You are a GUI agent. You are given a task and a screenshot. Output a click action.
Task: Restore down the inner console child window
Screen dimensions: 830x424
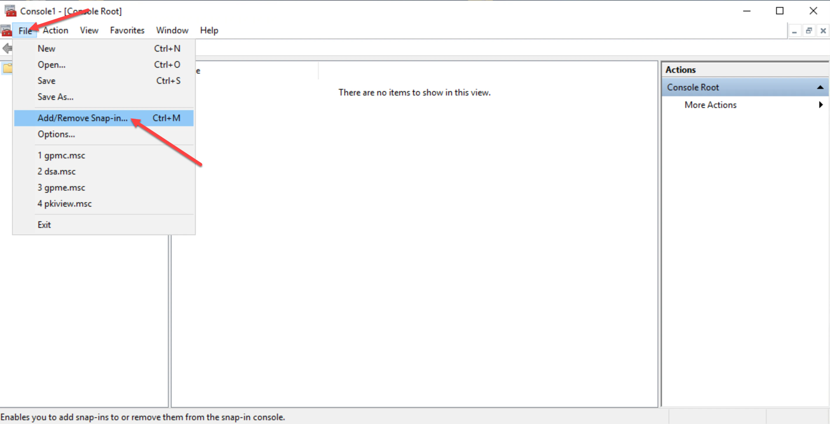[x=809, y=31]
